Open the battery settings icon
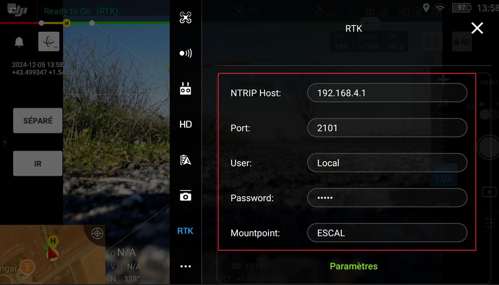Viewport: 499px width, 285px height. click(x=186, y=160)
